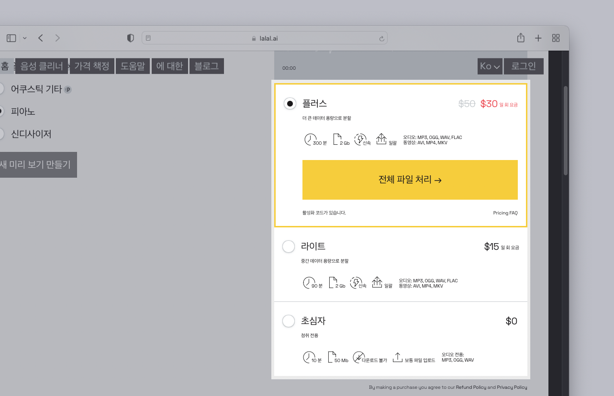Go back with the browser back arrow
Image resolution: width=614 pixels, height=396 pixels.
coord(41,38)
